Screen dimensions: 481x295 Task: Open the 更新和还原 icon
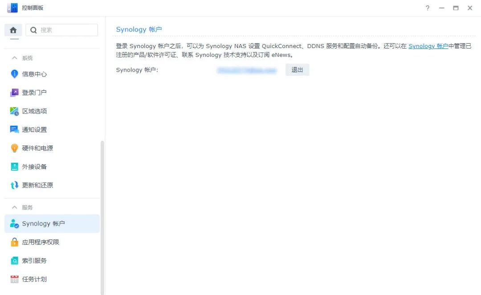click(14, 185)
